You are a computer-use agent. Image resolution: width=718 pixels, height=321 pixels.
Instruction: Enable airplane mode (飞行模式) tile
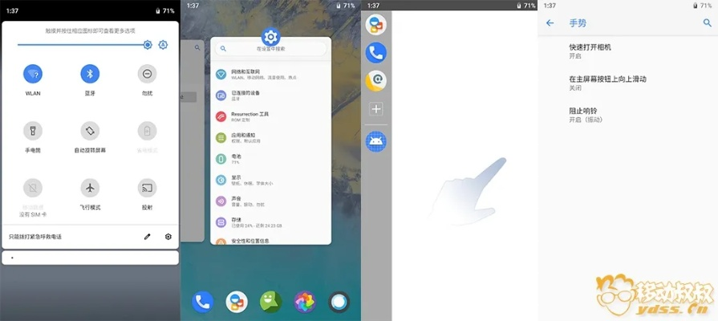[x=90, y=188]
